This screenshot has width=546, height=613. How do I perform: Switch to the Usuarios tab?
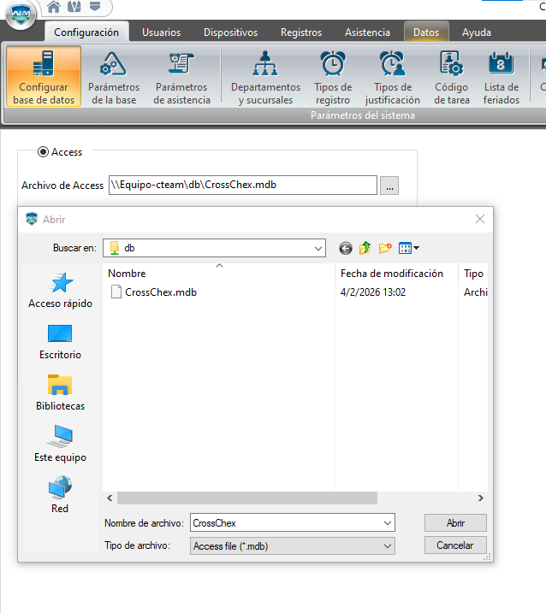[161, 32]
